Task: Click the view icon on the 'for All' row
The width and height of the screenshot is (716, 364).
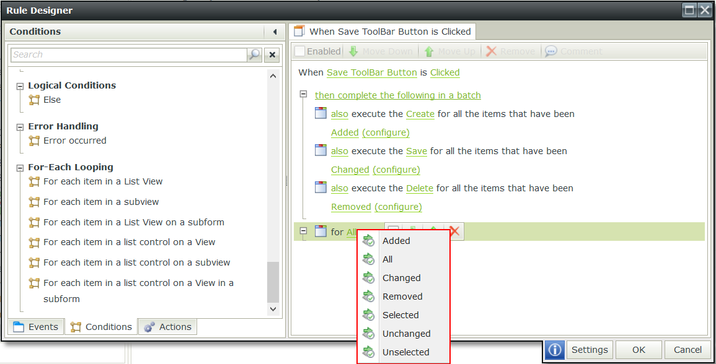Action: coord(321,231)
